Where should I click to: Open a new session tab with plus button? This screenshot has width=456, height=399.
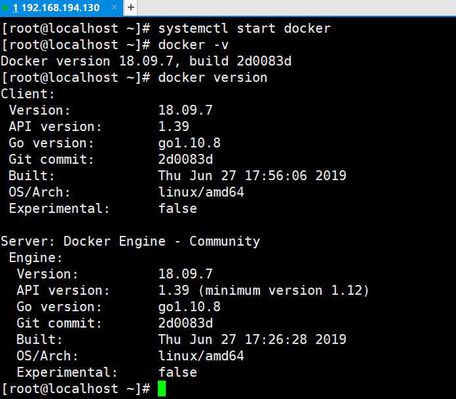(131, 7)
